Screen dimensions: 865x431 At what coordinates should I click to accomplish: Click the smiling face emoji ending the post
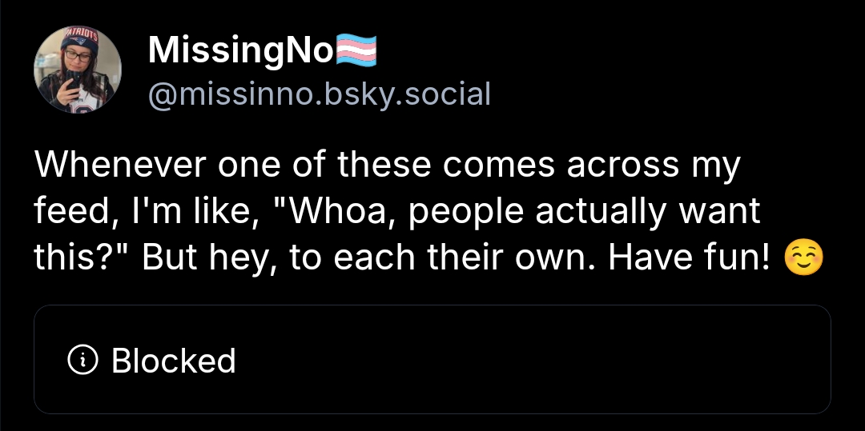click(803, 259)
